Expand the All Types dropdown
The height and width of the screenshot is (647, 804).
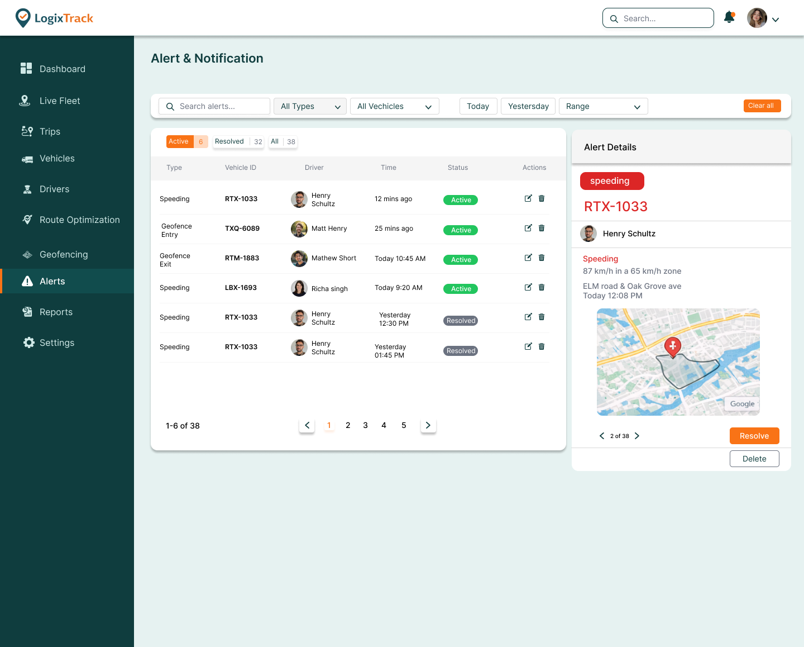(310, 106)
